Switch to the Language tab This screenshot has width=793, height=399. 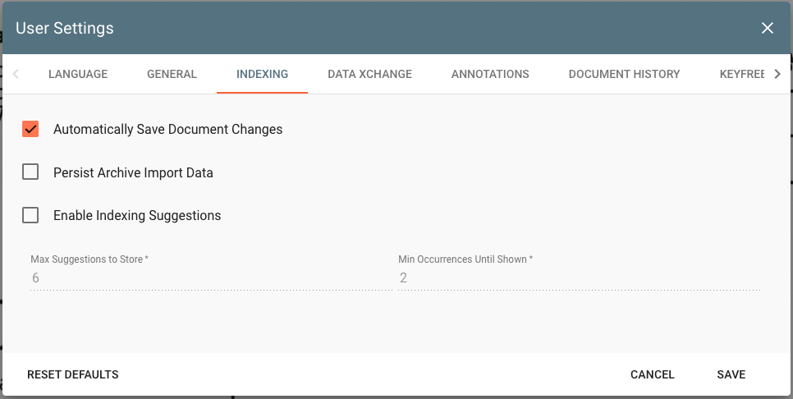78,74
